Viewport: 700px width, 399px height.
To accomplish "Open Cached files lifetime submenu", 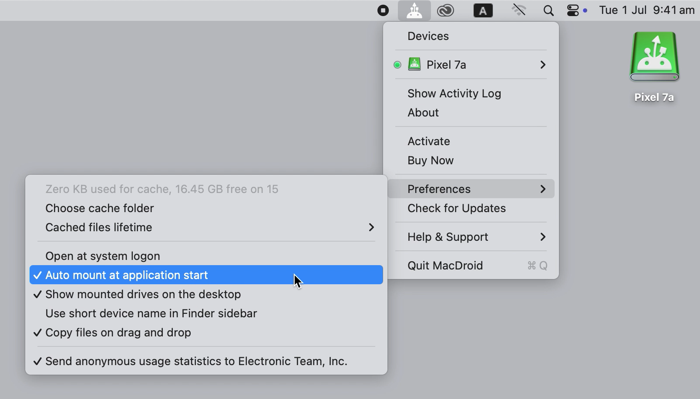I will tap(206, 227).
